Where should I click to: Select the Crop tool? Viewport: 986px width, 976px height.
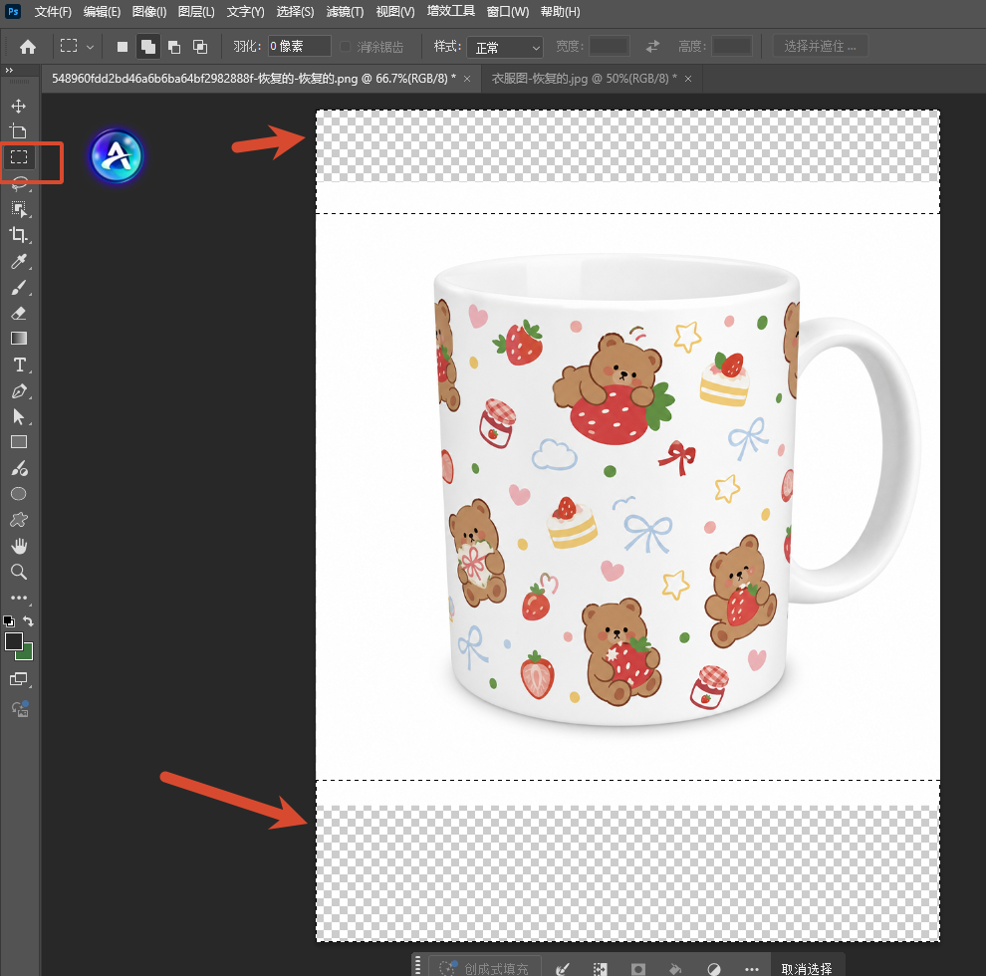(x=19, y=235)
